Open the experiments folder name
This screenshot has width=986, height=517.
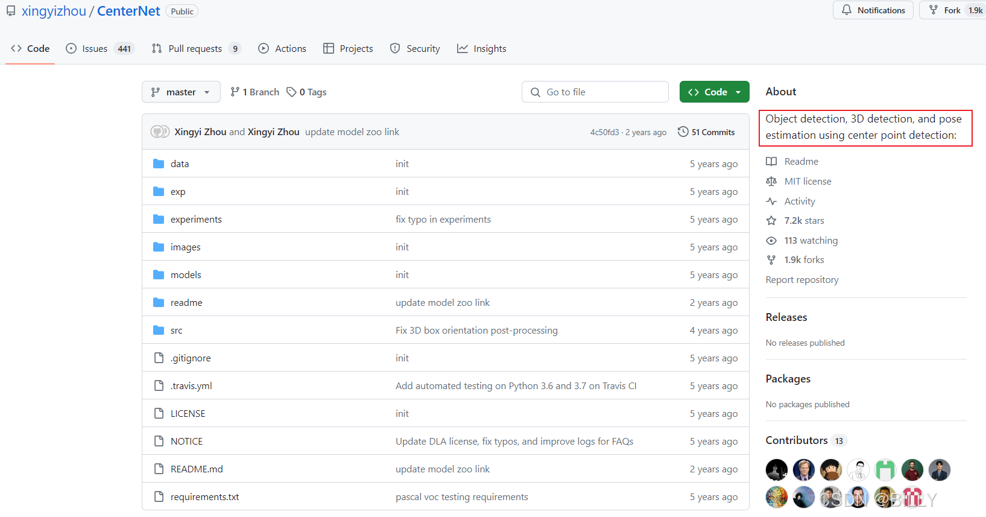point(196,219)
